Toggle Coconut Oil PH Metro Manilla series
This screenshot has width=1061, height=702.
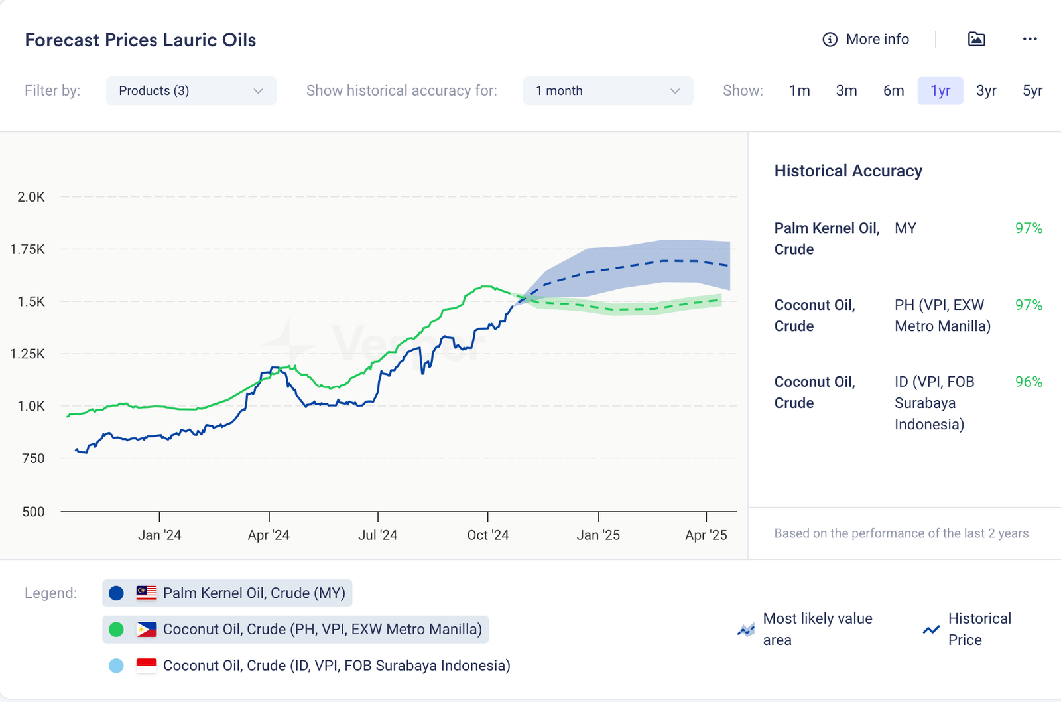(322, 630)
